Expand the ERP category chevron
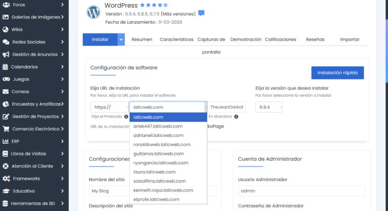This screenshot has width=388, height=211. (62, 141)
